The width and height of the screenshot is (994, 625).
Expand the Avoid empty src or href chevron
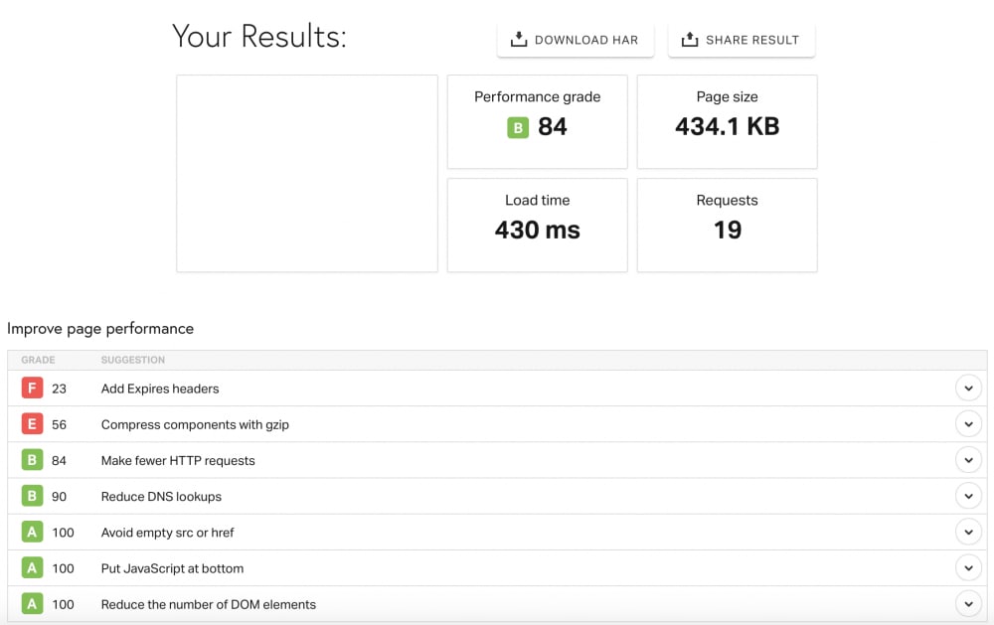(x=967, y=533)
